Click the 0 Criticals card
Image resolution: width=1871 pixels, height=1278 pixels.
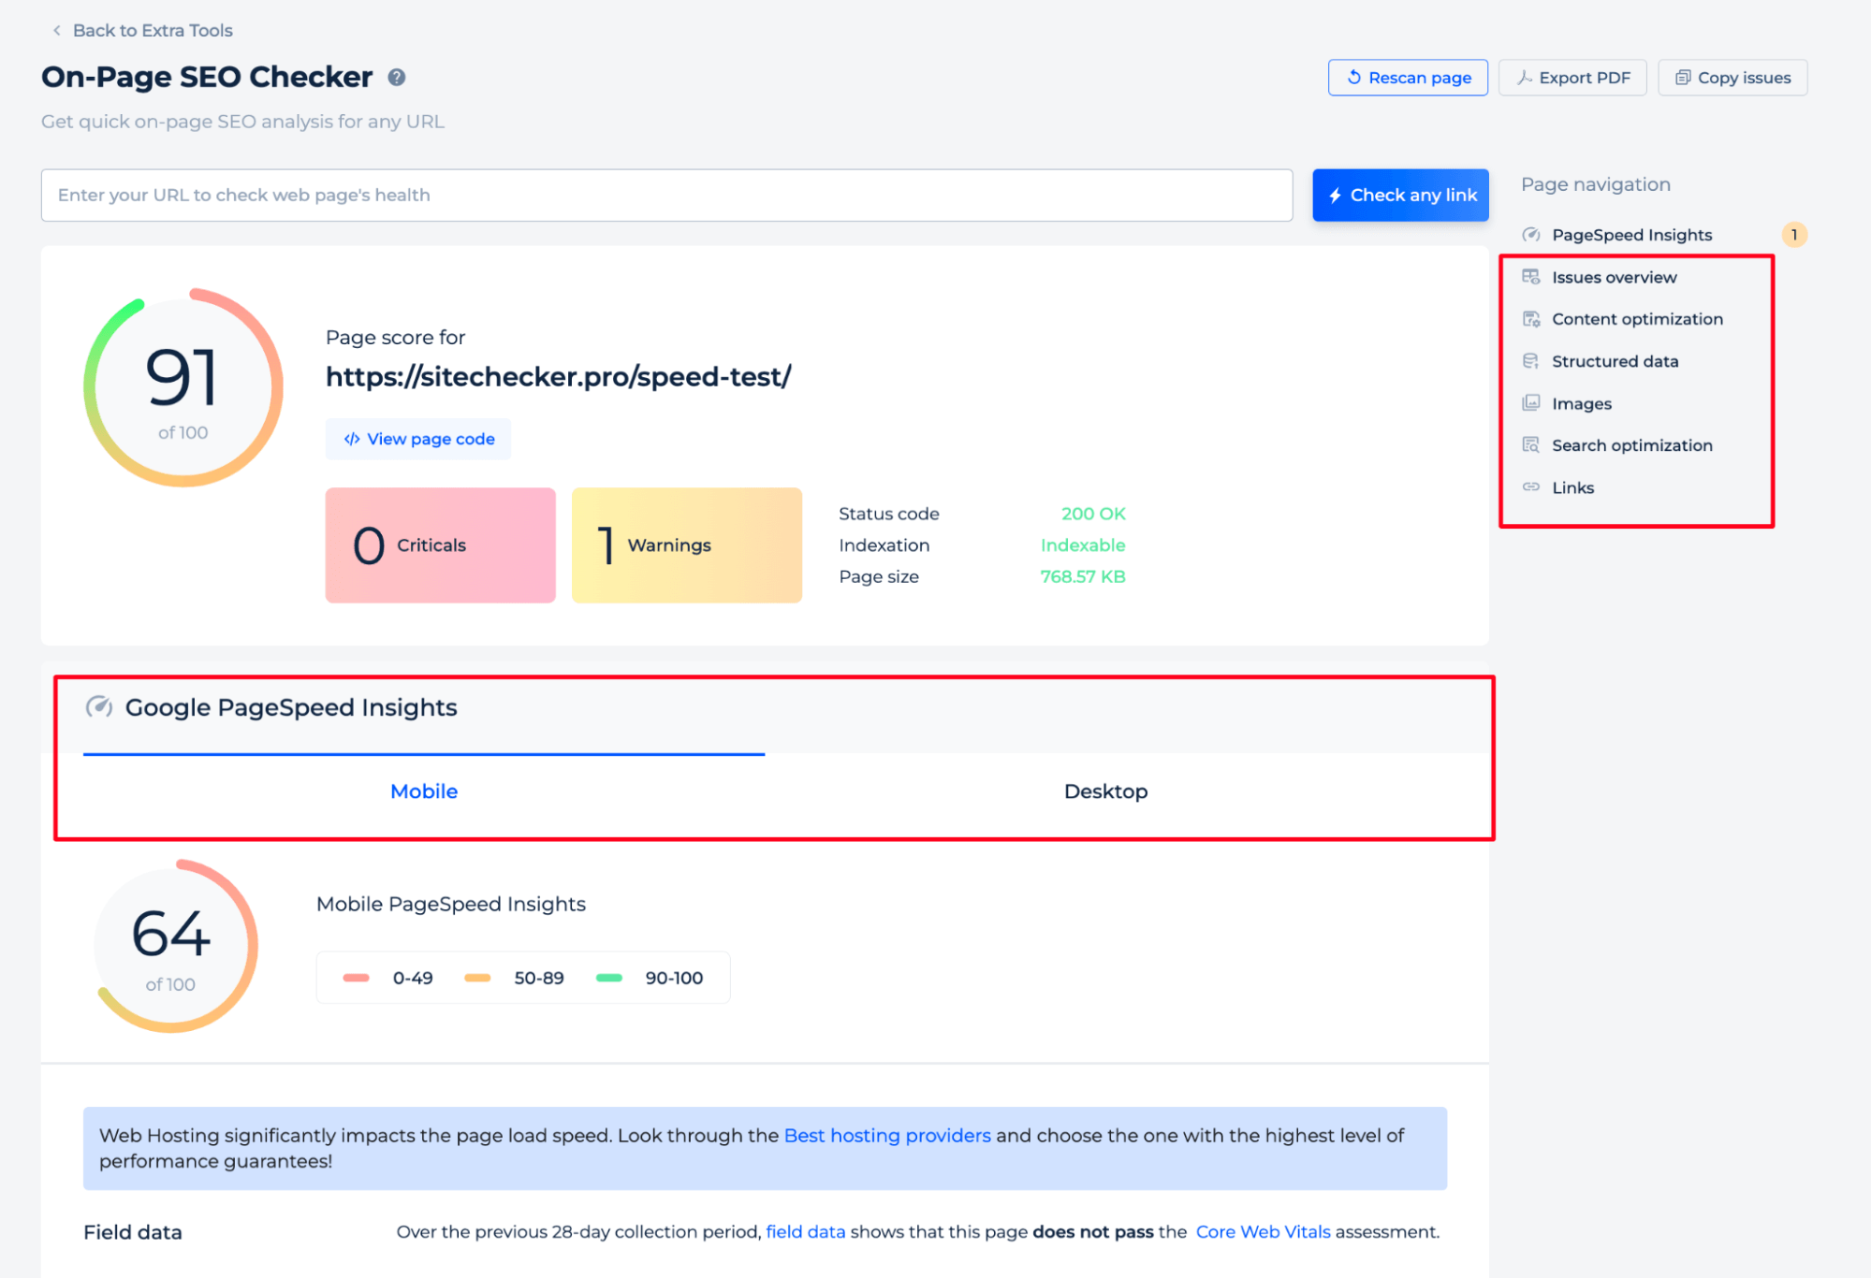(440, 545)
